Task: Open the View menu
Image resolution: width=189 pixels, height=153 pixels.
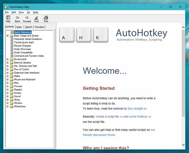Action: [x=21, y=12]
